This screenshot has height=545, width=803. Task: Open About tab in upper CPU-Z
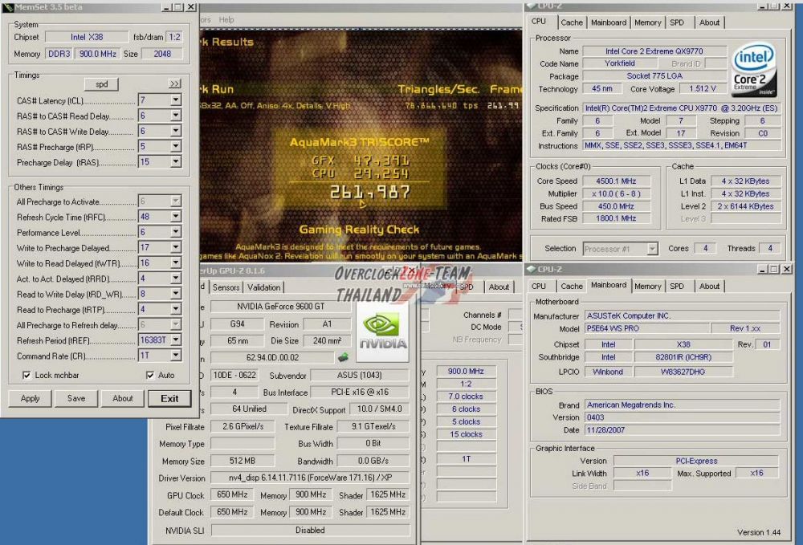(x=709, y=22)
